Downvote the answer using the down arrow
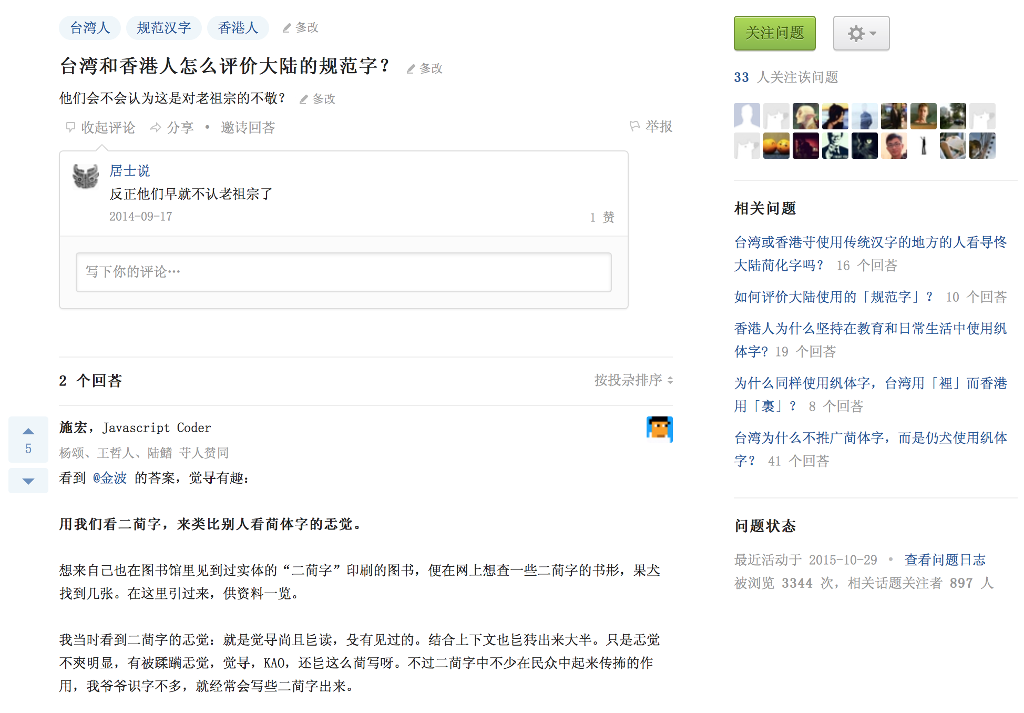This screenshot has width=1024, height=713. [x=28, y=480]
